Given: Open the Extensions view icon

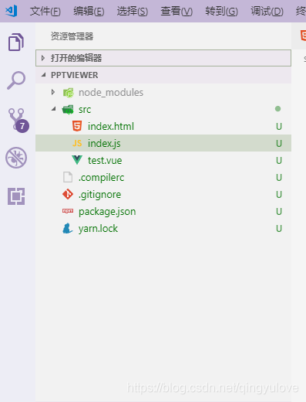Looking at the screenshot, I should (x=16, y=196).
